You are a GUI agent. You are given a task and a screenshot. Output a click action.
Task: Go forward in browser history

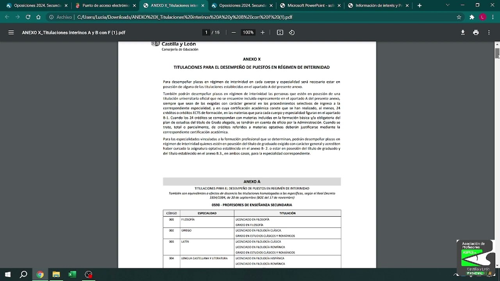coord(18,17)
